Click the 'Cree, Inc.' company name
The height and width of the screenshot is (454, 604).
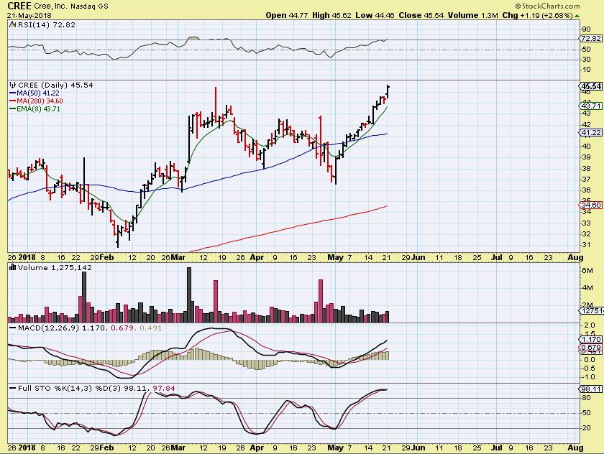click(50, 6)
